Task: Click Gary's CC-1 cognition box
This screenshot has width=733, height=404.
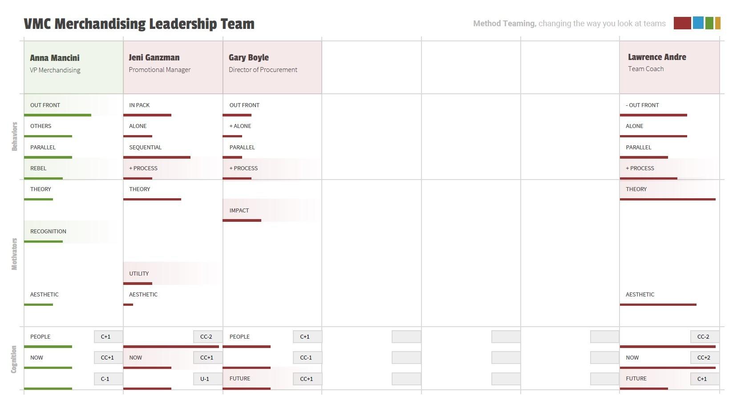Action: [308, 358]
